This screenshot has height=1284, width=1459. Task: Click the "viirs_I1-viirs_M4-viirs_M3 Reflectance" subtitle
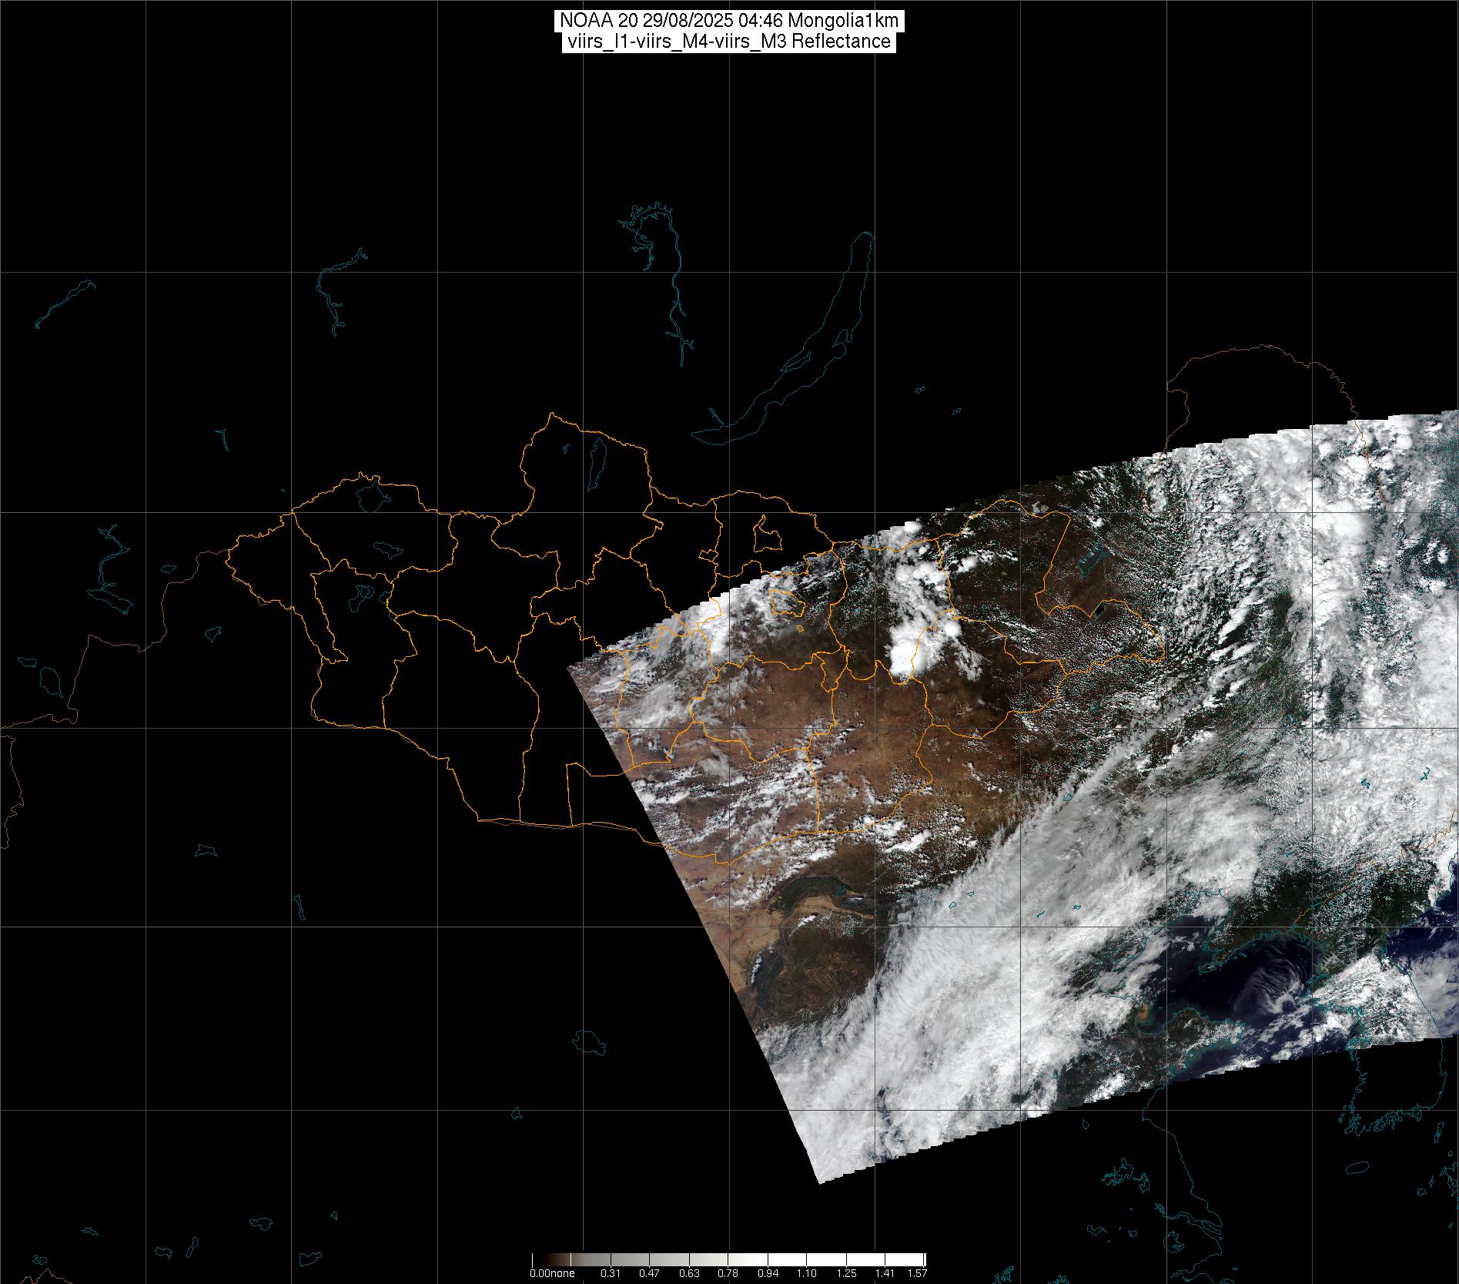click(x=728, y=42)
